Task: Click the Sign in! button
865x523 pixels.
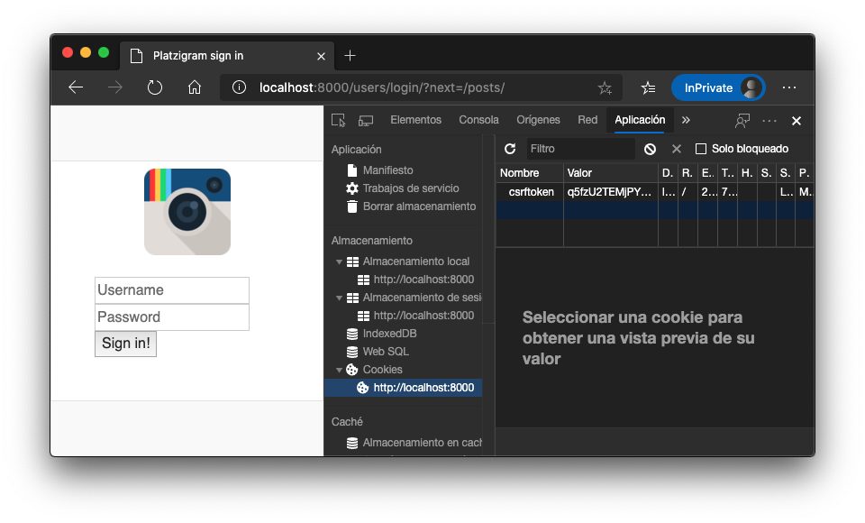Action: [x=126, y=344]
